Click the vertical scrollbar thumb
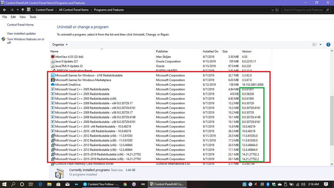 [332, 120]
